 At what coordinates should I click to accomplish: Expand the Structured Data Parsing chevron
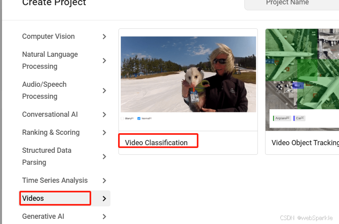104,156
